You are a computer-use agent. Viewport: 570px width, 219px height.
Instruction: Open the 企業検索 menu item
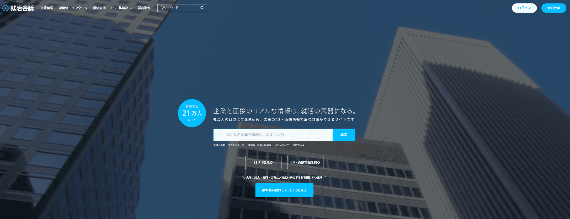tap(47, 8)
